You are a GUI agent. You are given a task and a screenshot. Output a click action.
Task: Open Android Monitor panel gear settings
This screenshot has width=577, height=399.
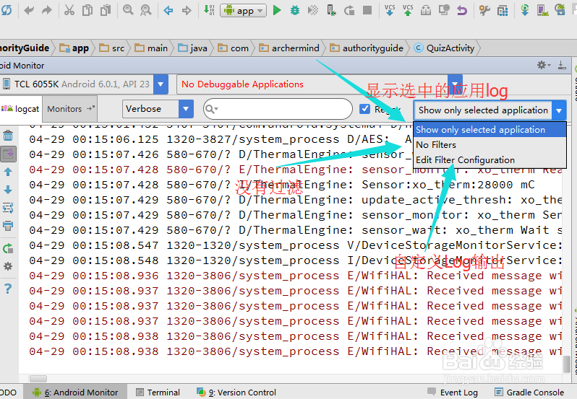coord(543,66)
